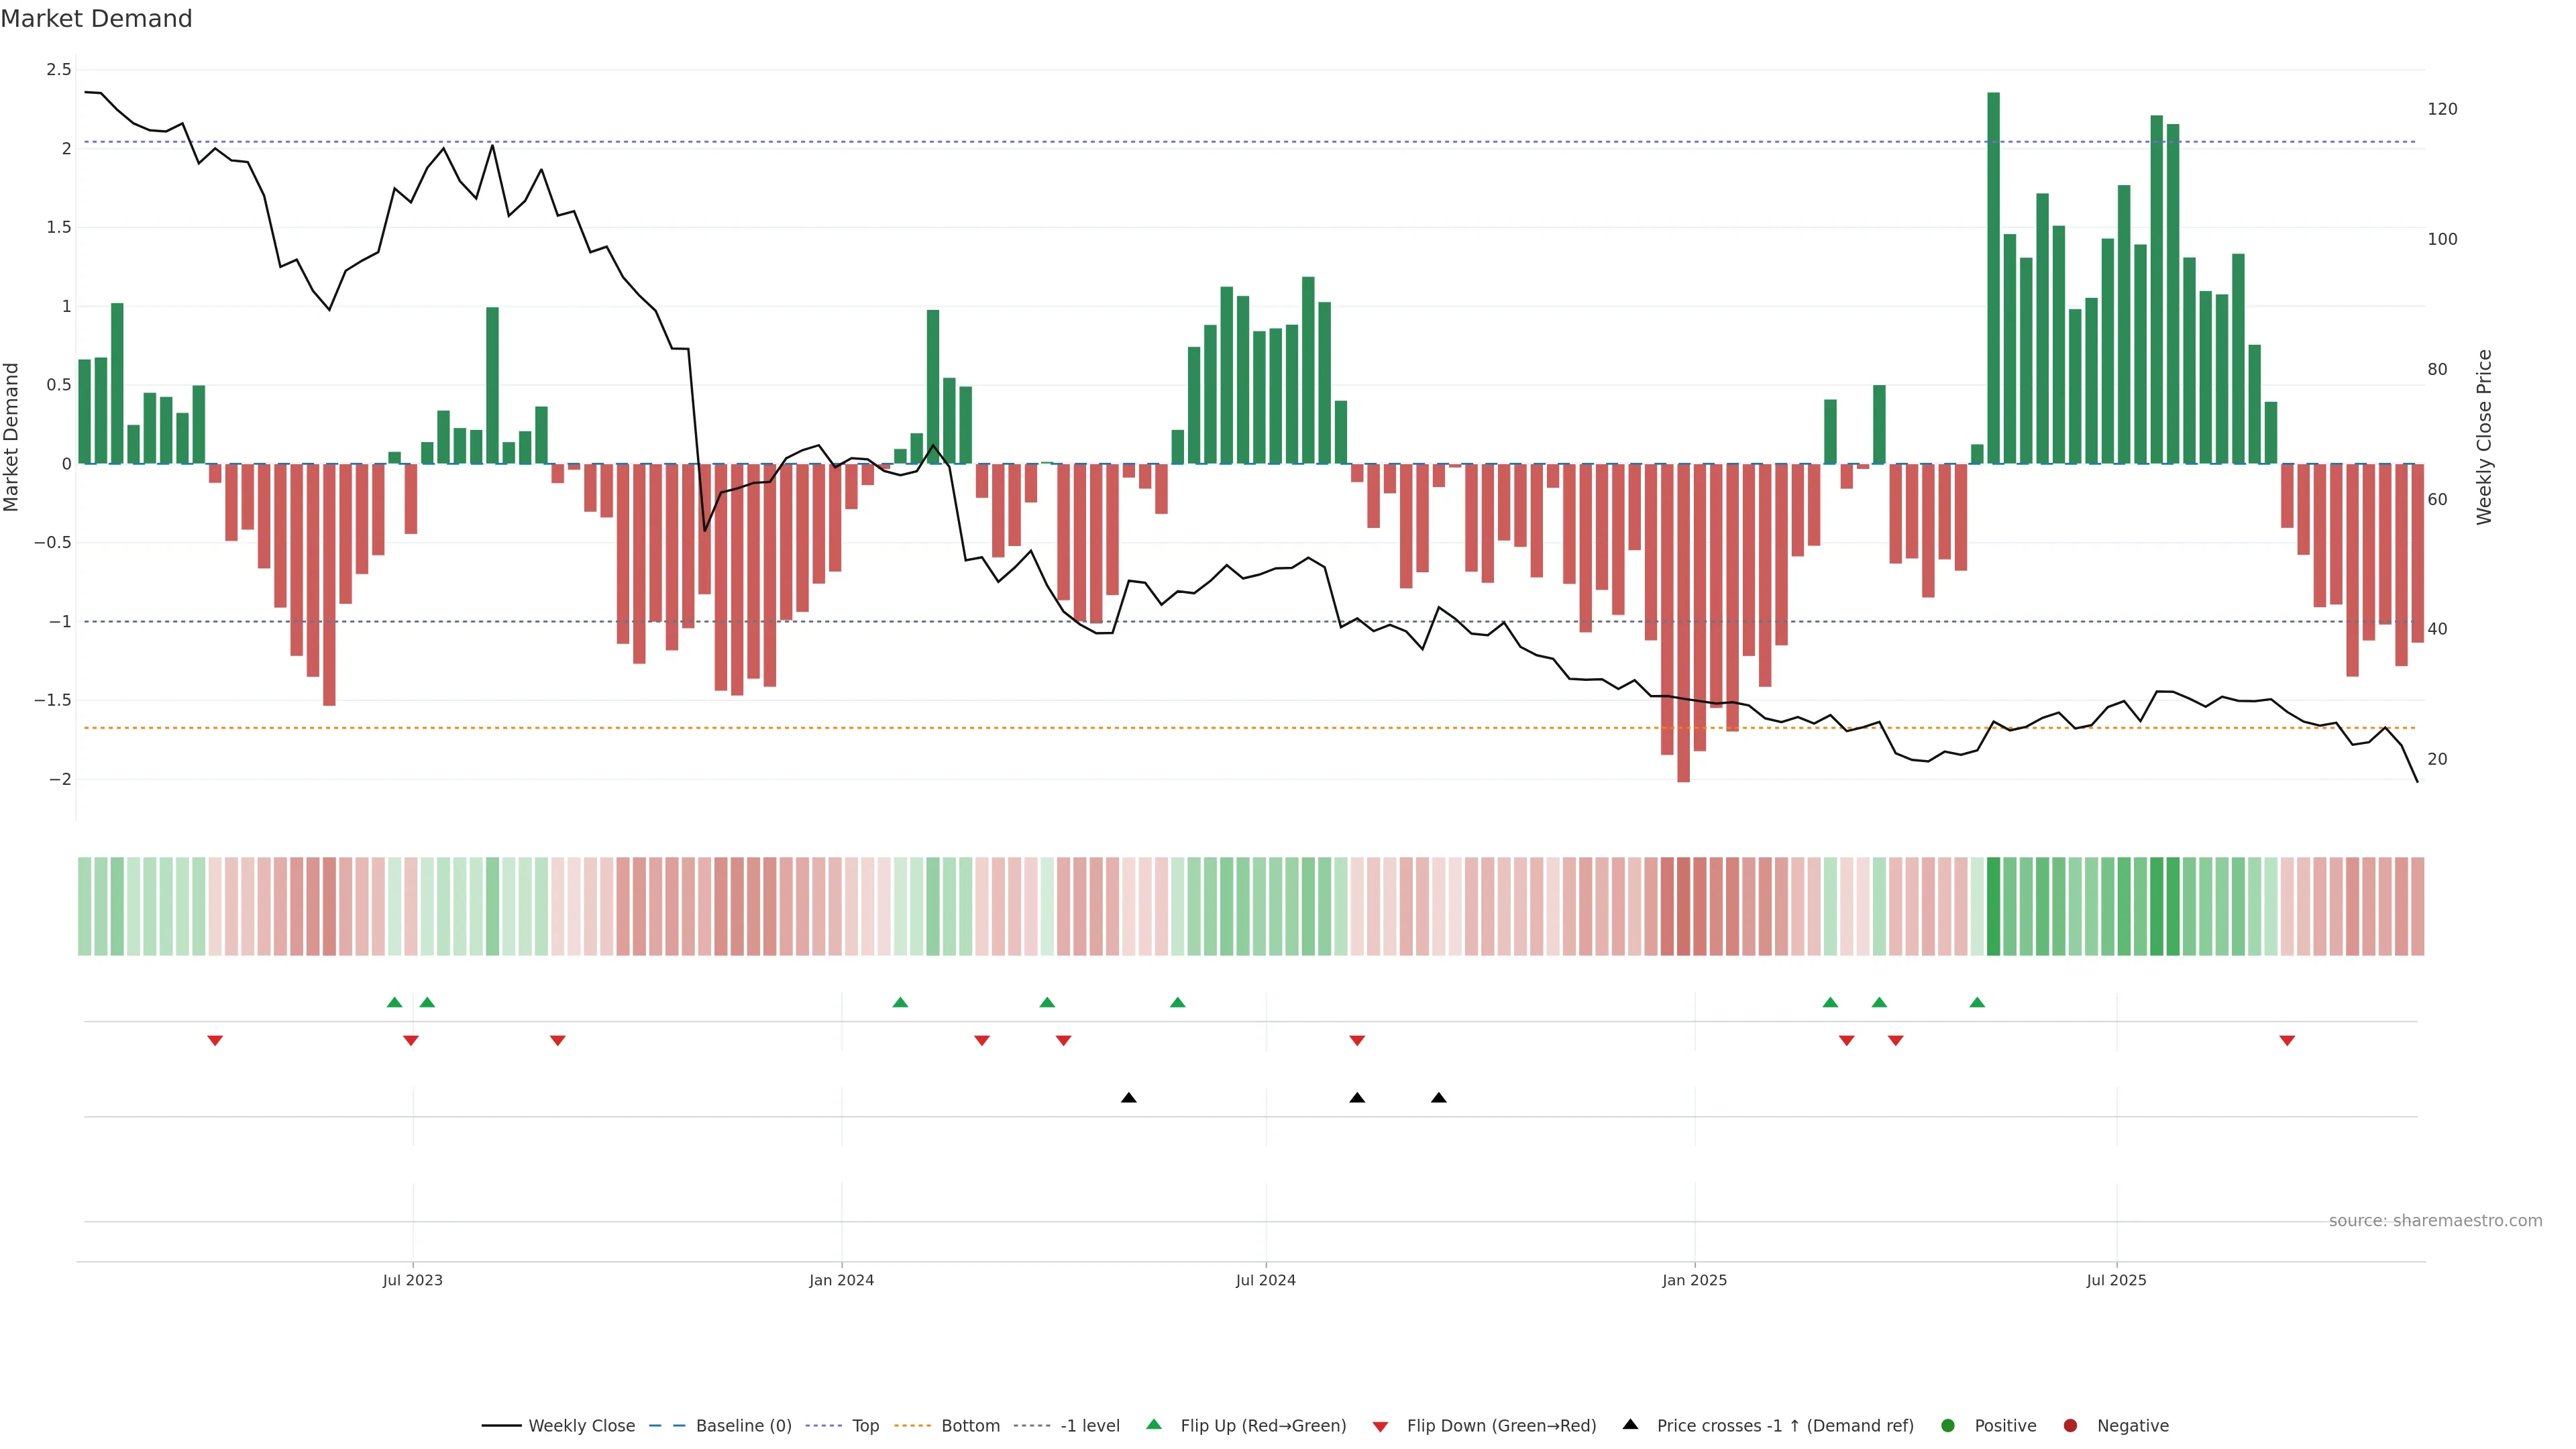The image size is (2576, 1449).
Task: Click the Weekly Close Price axis title
Action: click(2484, 437)
